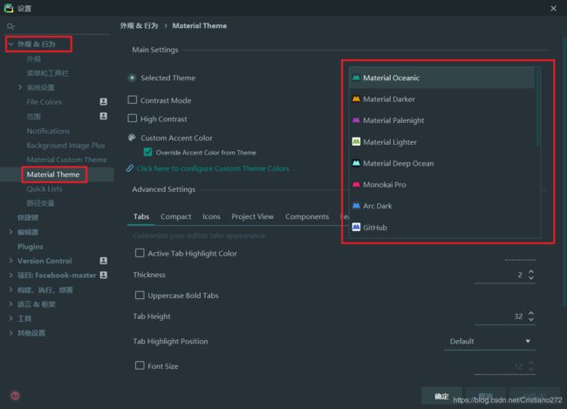Expand the 项目: Facebook-master arrow

tap(10, 276)
